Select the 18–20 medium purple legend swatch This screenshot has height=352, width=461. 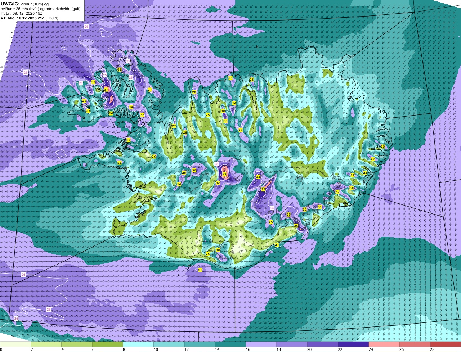(292, 344)
